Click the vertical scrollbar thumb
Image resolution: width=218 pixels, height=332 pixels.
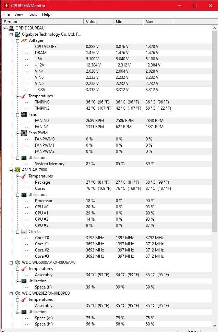click(215, 130)
